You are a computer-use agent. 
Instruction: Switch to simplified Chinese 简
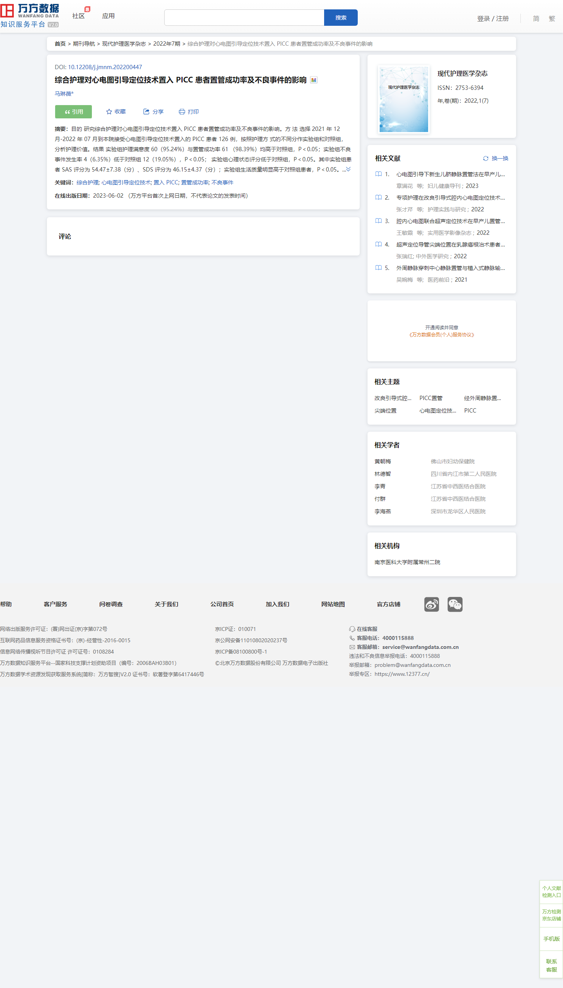(x=536, y=18)
